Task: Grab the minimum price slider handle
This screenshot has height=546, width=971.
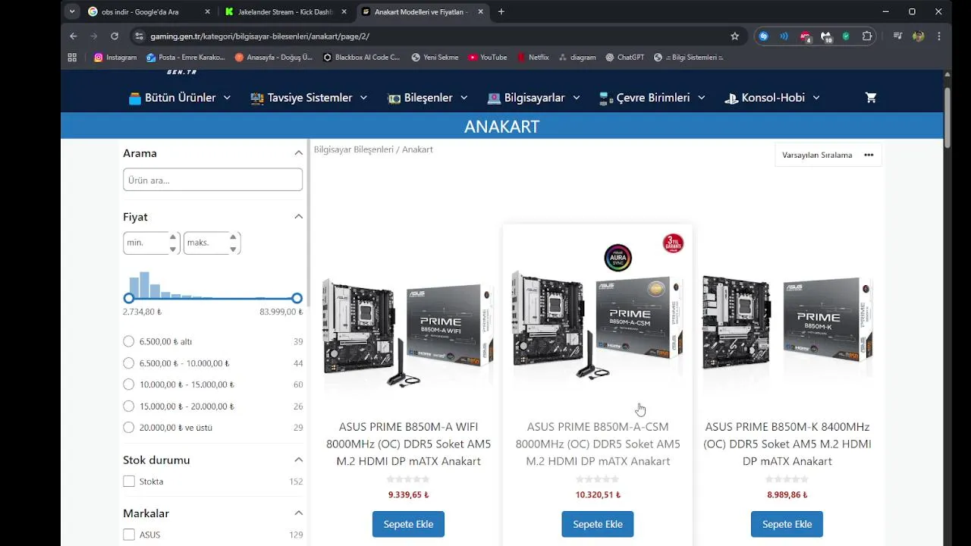Action: (x=129, y=299)
